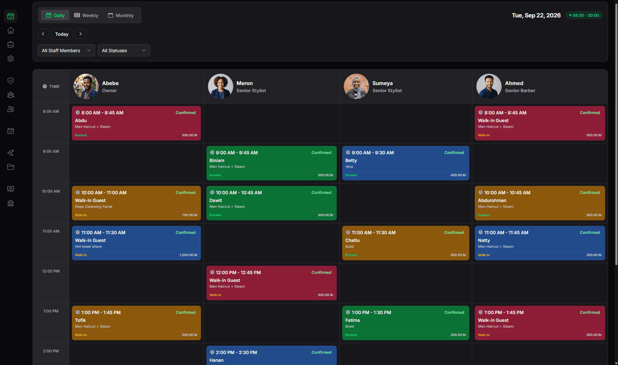618x365 pixels.
Task: Click Sumeya's profile photo
Action: [356, 86]
